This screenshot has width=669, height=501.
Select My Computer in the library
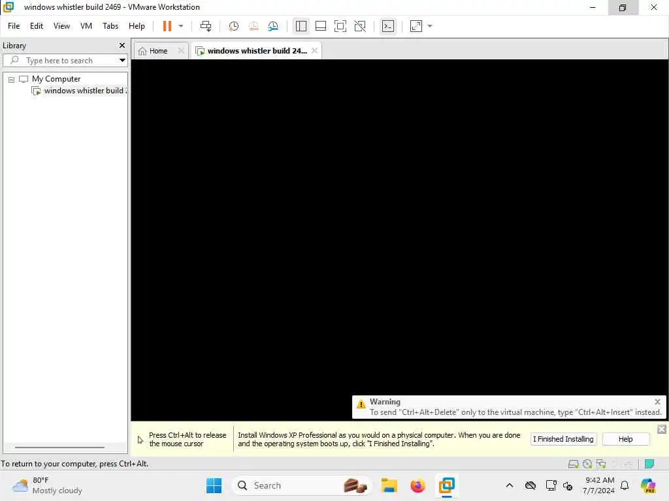pyautogui.click(x=56, y=79)
